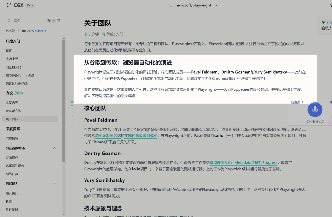This screenshot has height=217, width=332.
Task: Click the 7fd8ec2 commit link
Action: (40, 31)
